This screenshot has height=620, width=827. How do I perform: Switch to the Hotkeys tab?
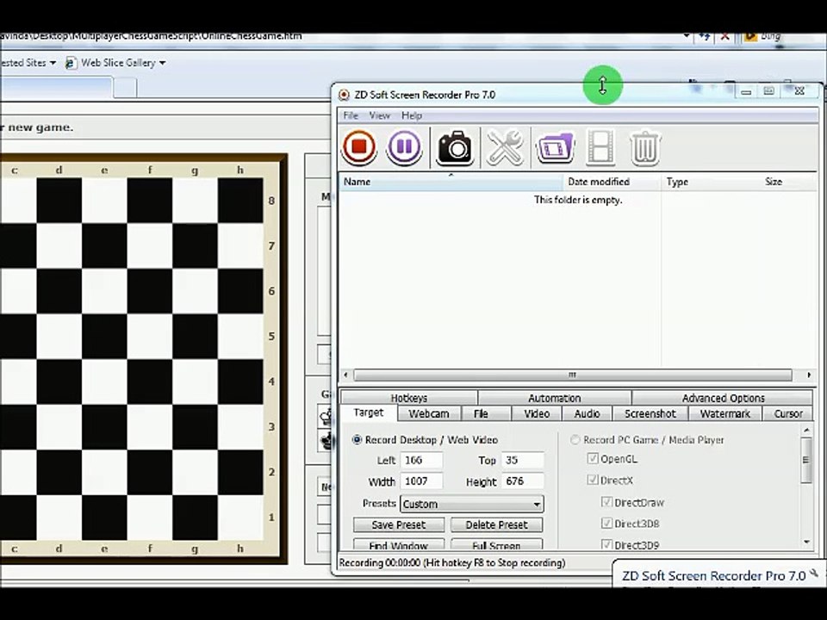pos(408,398)
